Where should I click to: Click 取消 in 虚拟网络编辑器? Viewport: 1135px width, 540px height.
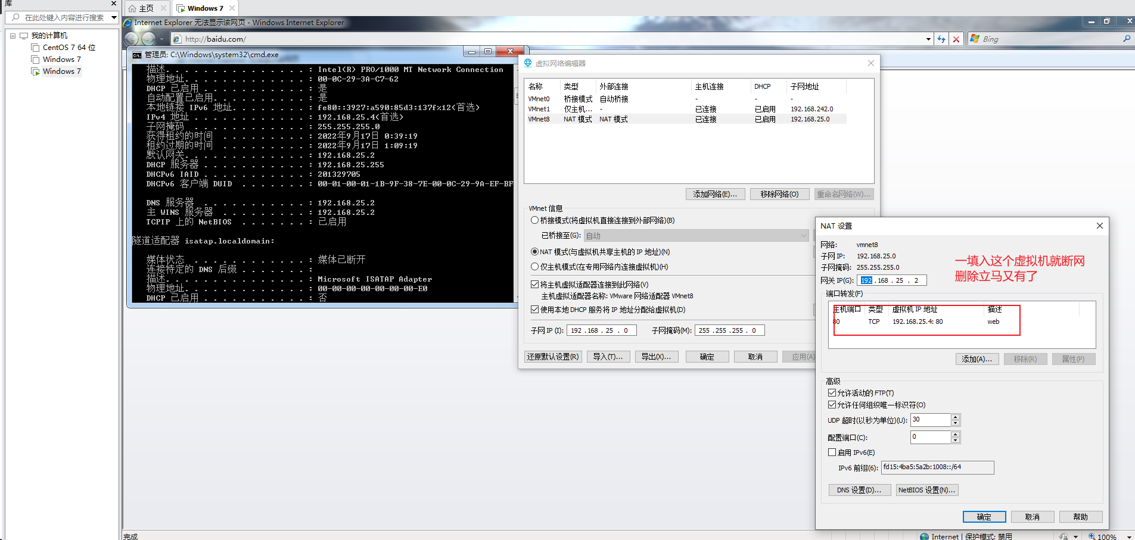click(755, 357)
